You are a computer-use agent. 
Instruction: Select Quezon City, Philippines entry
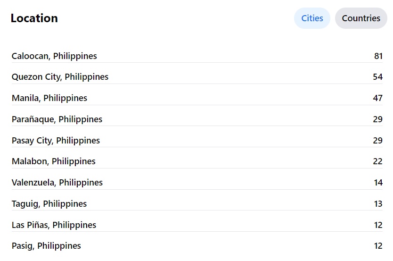tap(60, 77)
